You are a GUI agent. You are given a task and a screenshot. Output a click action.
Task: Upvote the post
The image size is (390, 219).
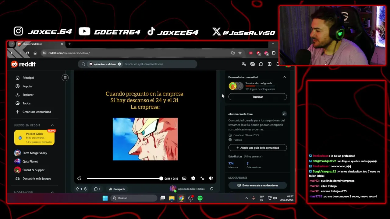pos(77,189)
